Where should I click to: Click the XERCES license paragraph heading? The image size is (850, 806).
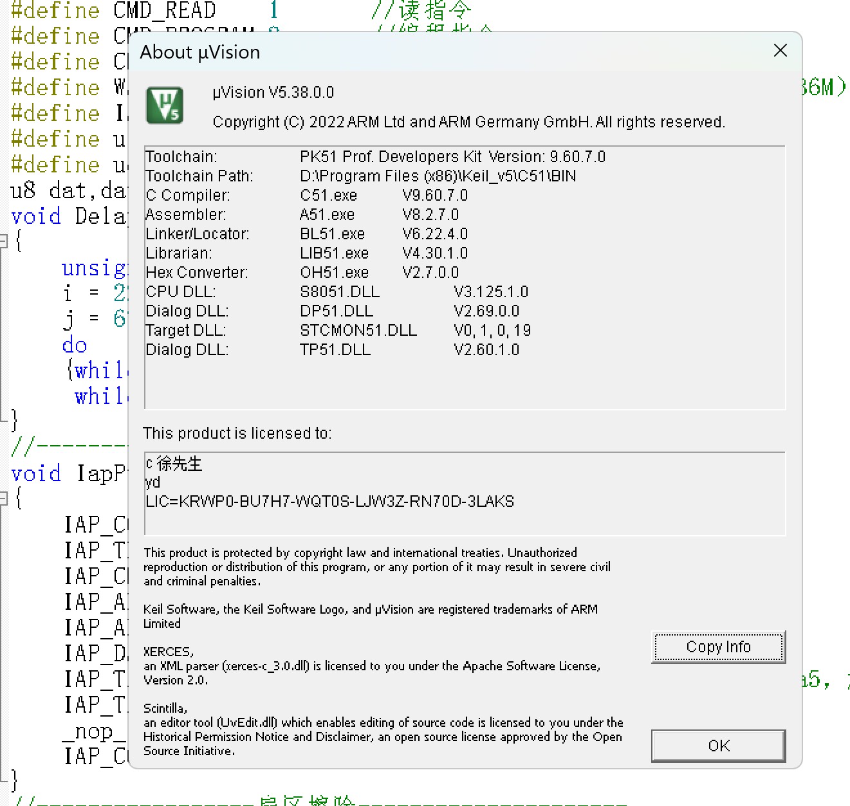(x=169, y=652)
